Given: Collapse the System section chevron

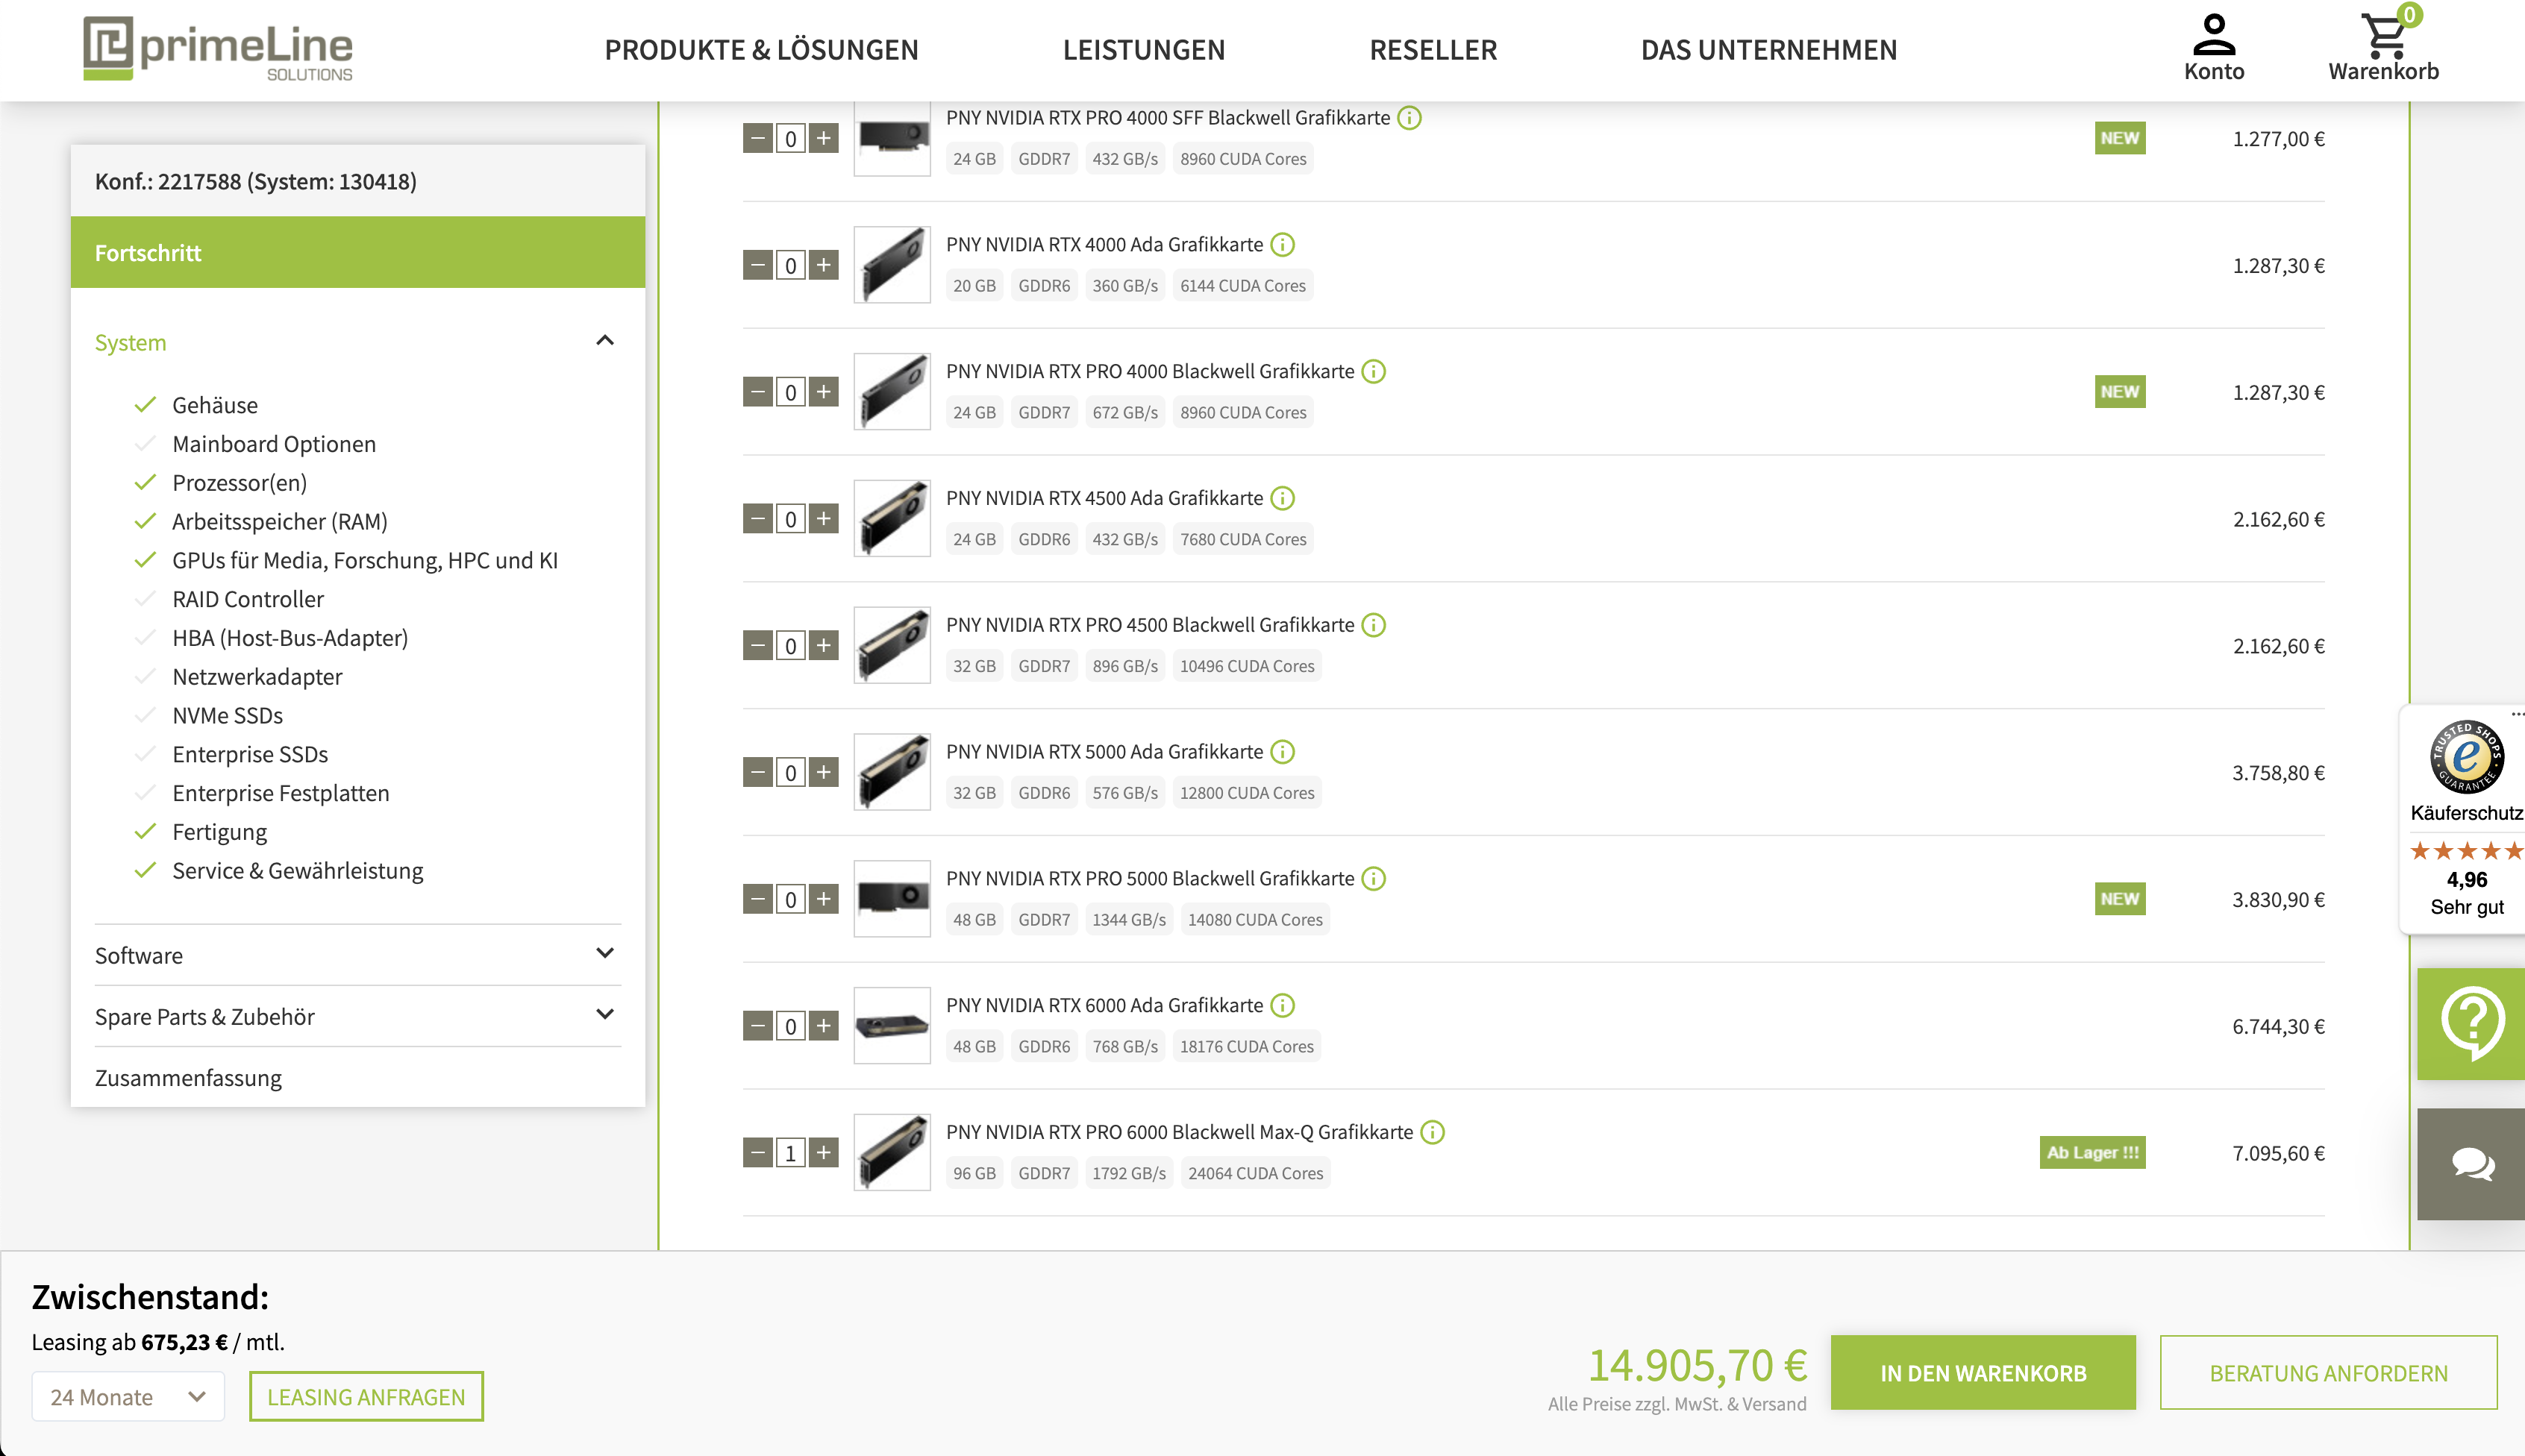Looking at the screenshot, I should pos(604,341).
